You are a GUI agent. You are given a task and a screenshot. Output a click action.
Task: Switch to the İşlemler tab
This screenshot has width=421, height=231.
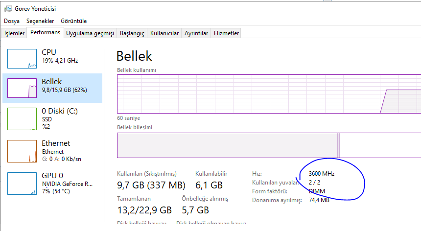[x=14, y=33]
